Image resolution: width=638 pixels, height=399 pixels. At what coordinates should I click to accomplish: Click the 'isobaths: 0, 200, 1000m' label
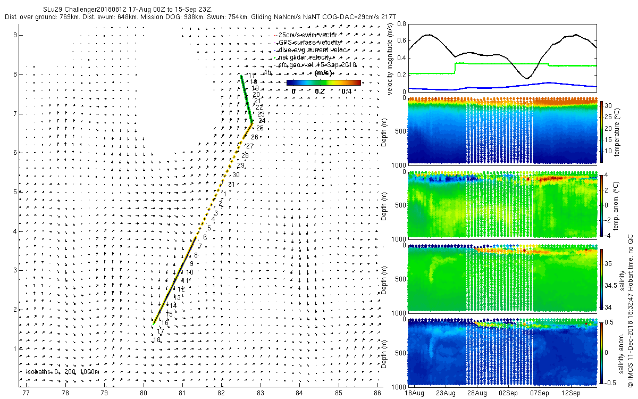coord(62,372)
